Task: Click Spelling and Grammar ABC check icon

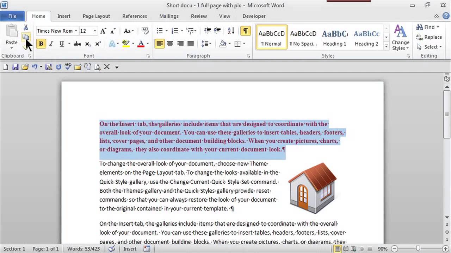Action: 68,67
